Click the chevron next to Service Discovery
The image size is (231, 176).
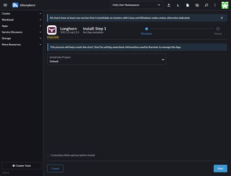click(x=40, y=32)
